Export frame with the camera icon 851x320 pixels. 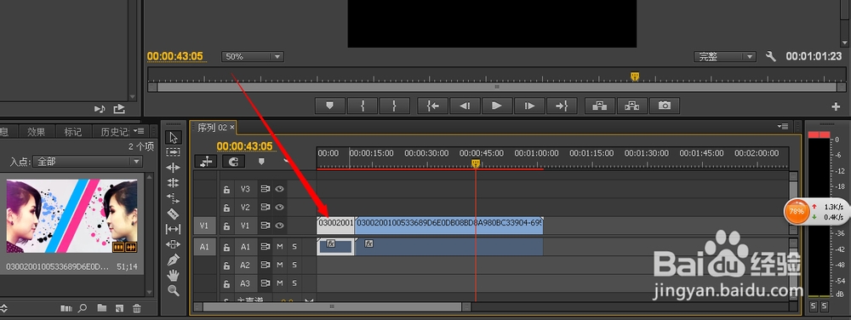tap(665, 106)
